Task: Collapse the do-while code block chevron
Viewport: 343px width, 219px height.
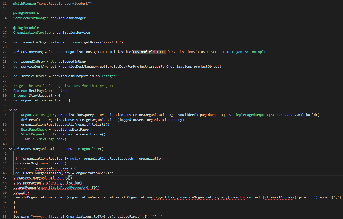Action: pos(10,110)
